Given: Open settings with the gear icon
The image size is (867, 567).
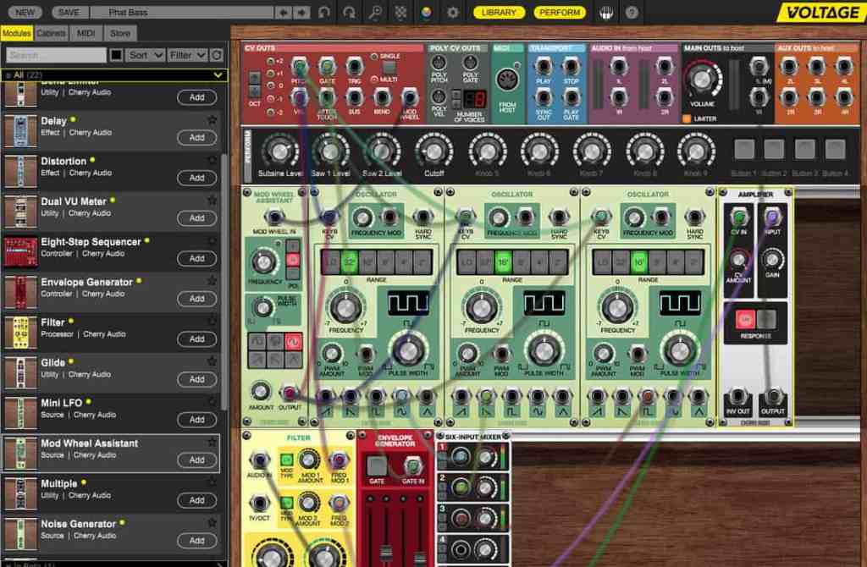Looking at the screenshot, I should click(453, 13).
